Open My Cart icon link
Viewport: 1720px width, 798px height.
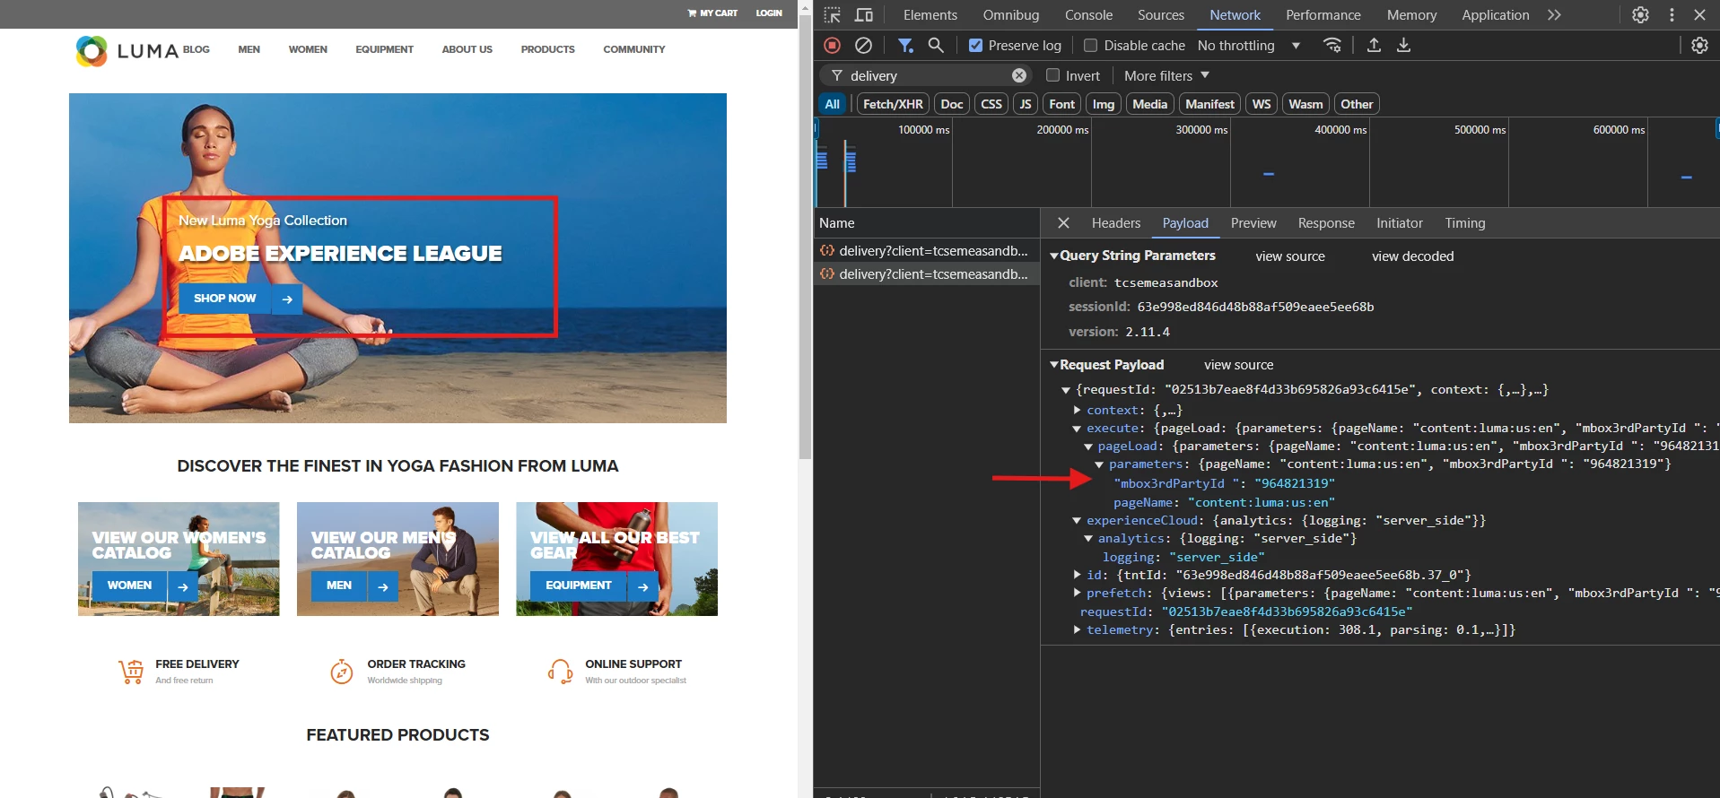point(712,13)
